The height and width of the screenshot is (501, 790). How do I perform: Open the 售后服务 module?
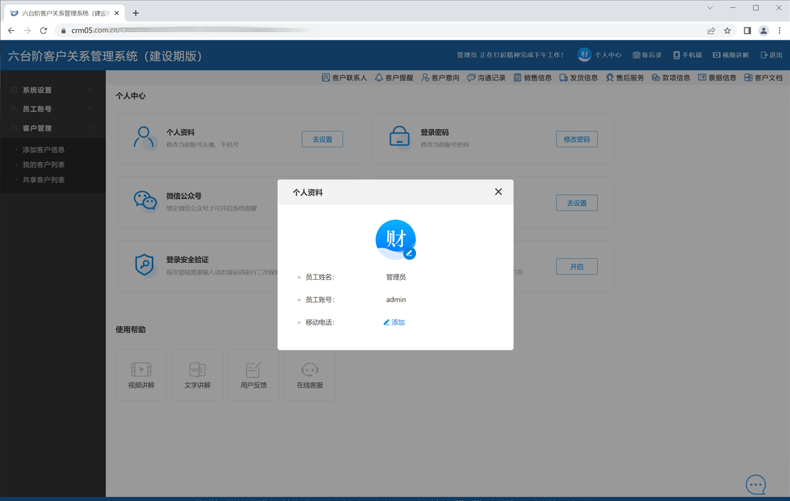click(x=625, y=78)
